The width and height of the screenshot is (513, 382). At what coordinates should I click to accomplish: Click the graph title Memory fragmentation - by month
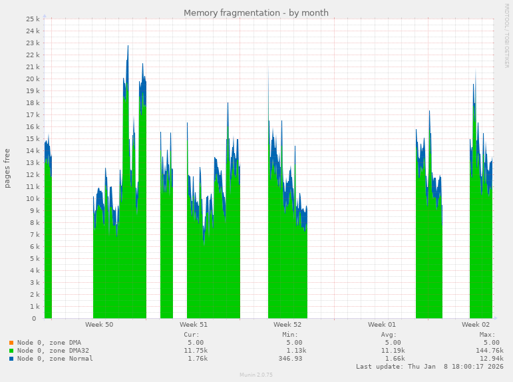pyautogui.click(x=256, y=13)
